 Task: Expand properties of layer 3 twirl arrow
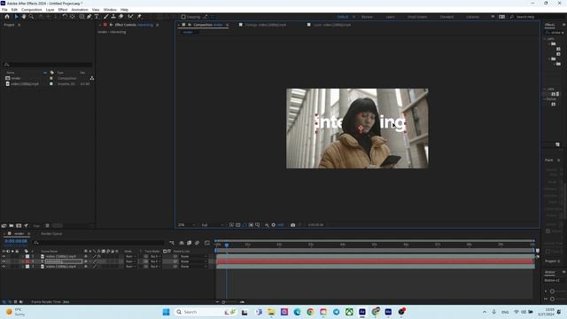click(x=22, y=267)
